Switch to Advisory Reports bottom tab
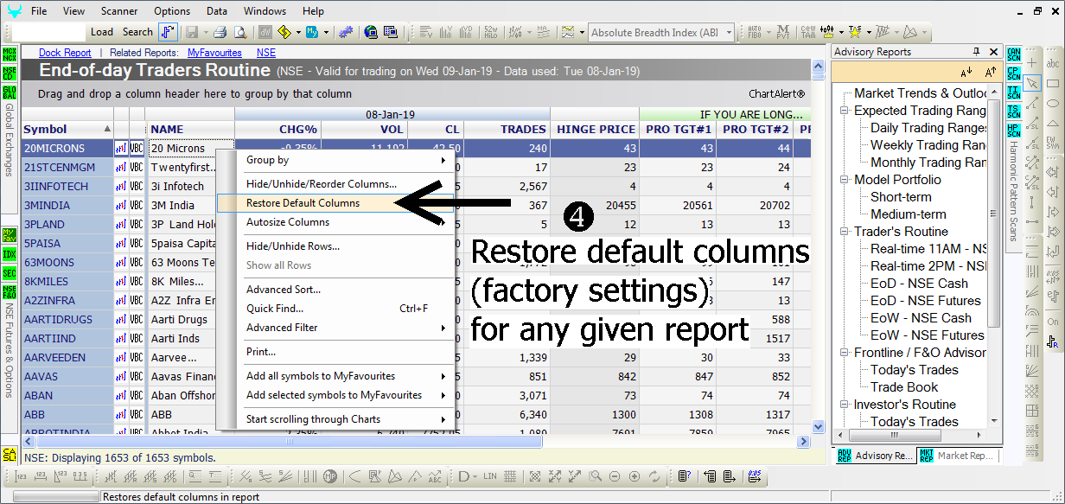 point(875,456)
